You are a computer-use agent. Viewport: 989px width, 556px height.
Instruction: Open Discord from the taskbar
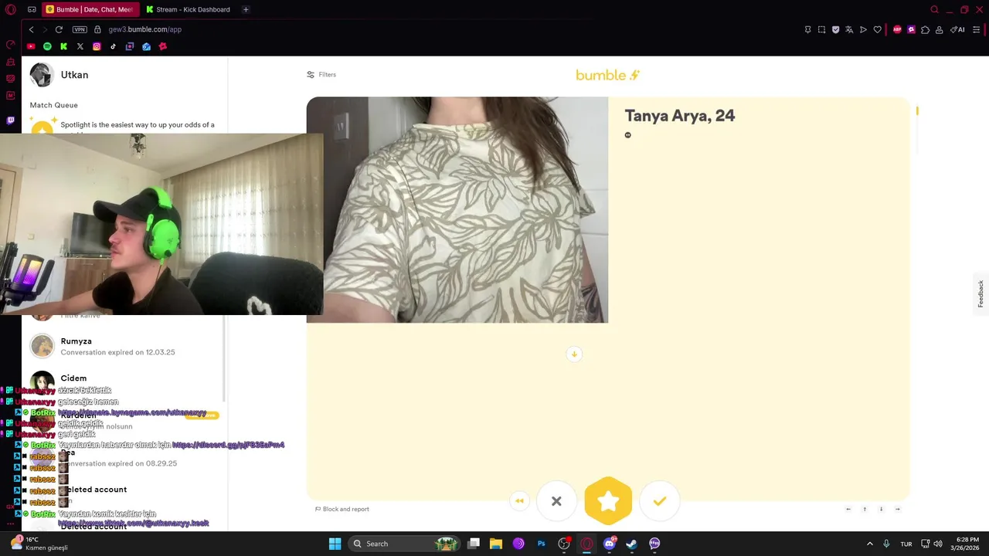[x=609, y=544]
